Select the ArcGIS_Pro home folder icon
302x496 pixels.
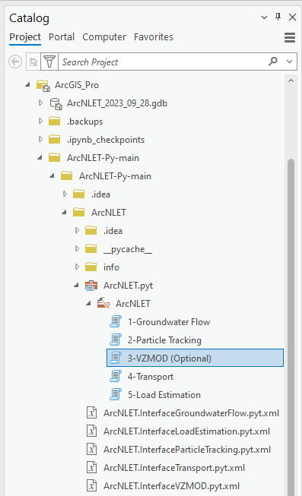(43, 85)
